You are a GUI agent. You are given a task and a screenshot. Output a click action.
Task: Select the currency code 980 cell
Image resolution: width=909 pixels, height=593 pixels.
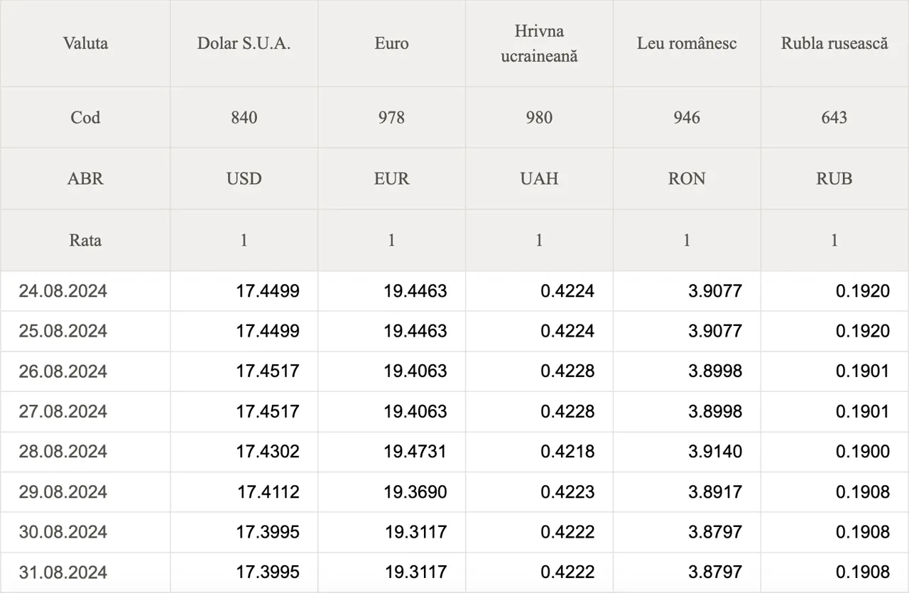[x=539, y=117]
